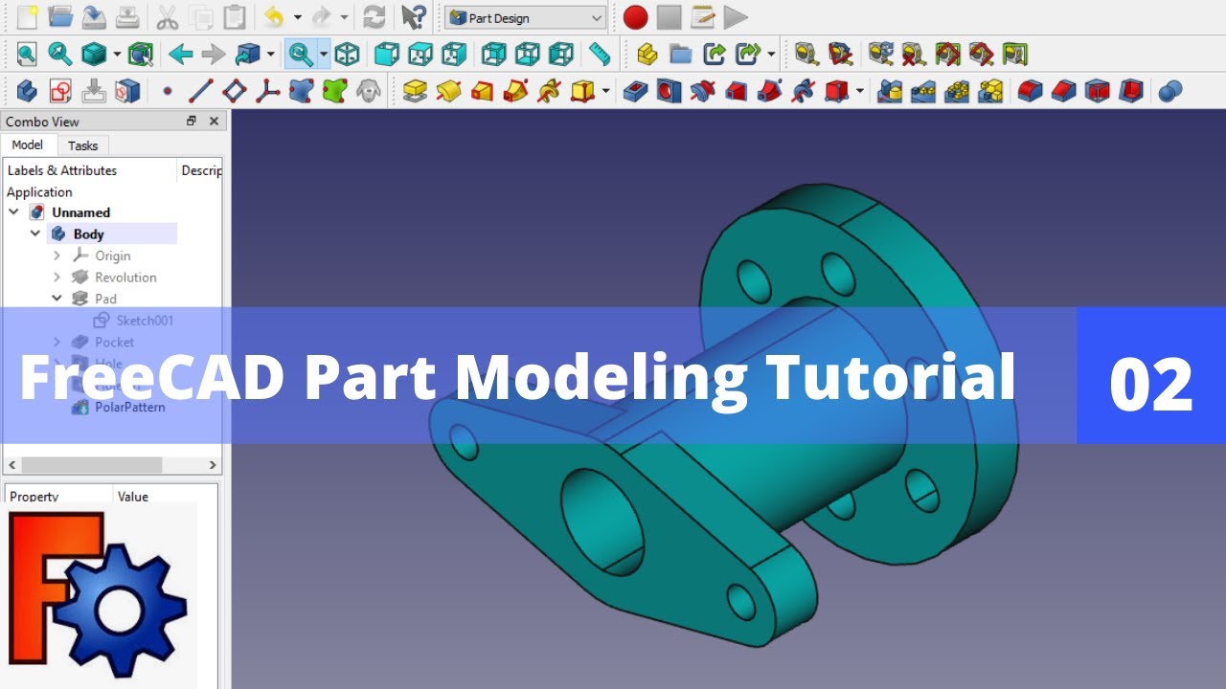
Task: Select the Measure distance ruler icon
Action: click(x=600, y=55)
